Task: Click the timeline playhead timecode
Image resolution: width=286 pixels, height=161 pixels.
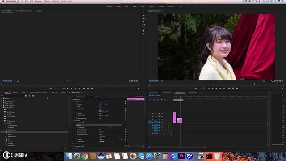Action: pyautogui.click(x=154, y=95)
